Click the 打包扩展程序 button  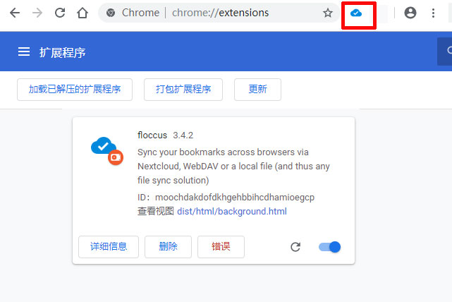[x=183, y=90]
